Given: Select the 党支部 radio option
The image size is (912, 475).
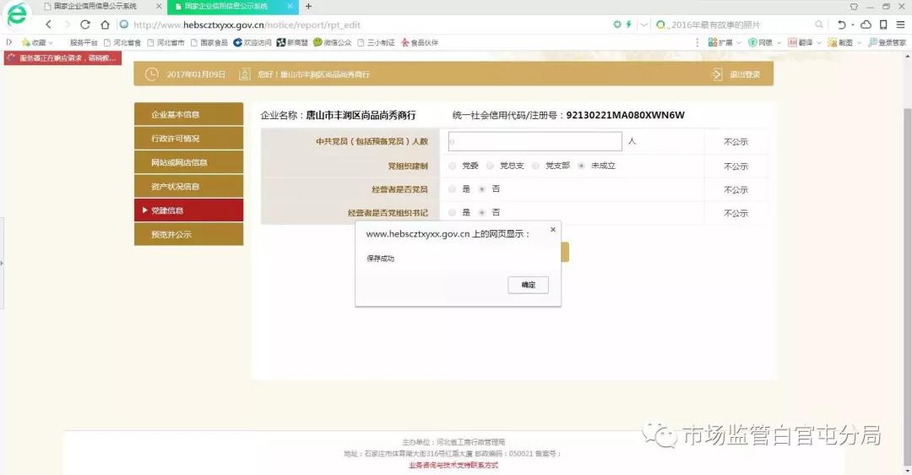Looking at the screenshot, I should tap(536, 166).
